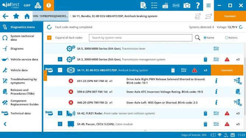This screenshot has height=138, width=246.
Task: Clear fault codes for SA 11 EC-80
Action: click(x=173, y=70)
